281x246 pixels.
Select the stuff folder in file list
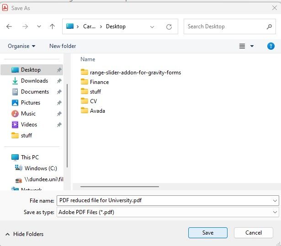tap(91, 91)
